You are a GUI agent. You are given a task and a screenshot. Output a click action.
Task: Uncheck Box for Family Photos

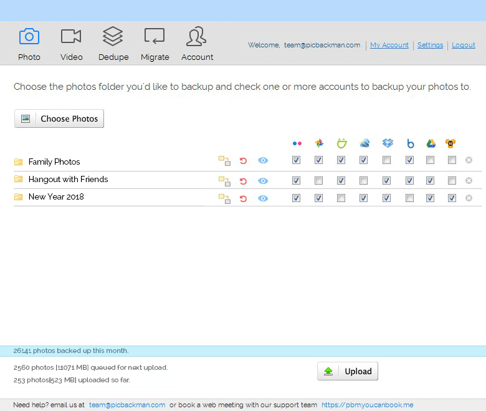tap(410, 160)
